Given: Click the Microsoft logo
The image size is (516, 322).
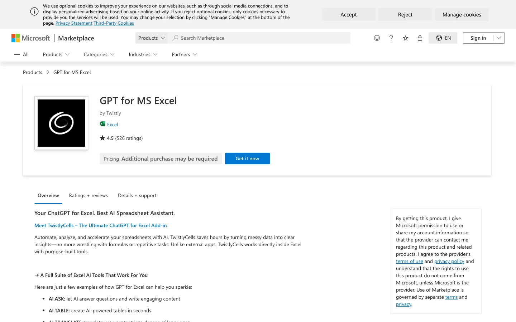Looking at the screenshot, I should click(31, 38).
